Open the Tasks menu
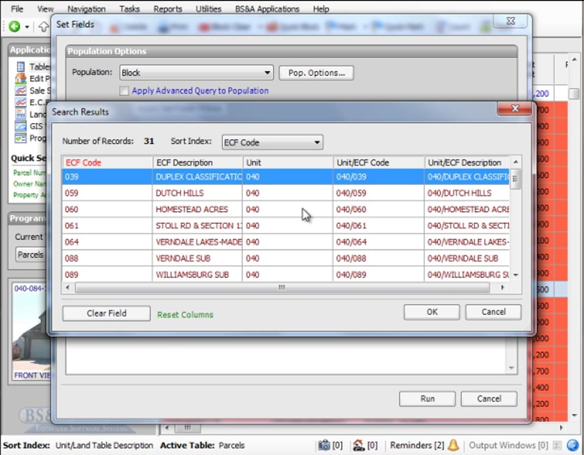 pos(129,9)
